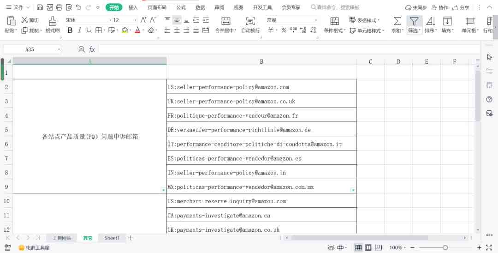Open the font size 12 dropdown
498x253 pixels.
pos(136,20)
